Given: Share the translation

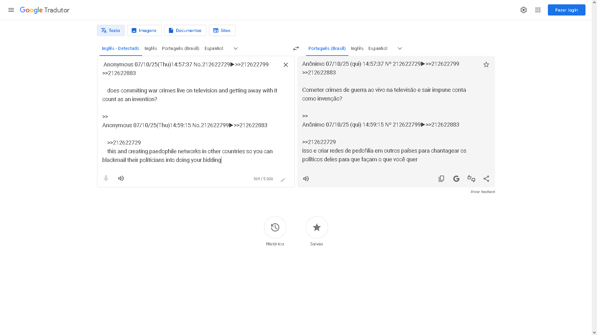Looking at the screenshot, I should (486, 179).
